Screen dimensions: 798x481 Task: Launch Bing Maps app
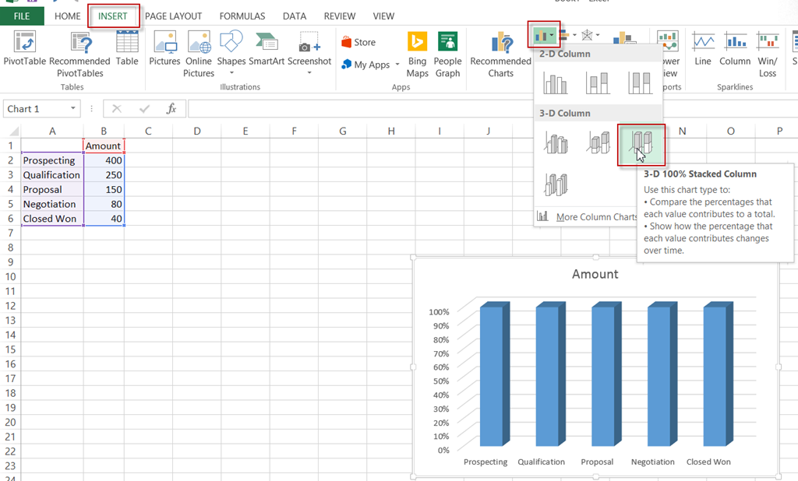418,54
